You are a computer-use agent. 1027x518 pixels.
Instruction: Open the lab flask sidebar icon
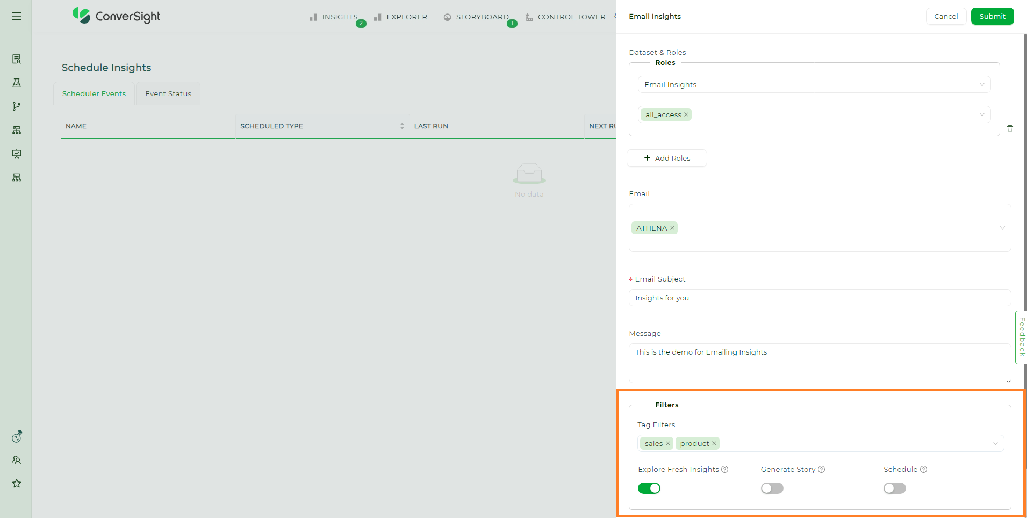tap(17, 83)
